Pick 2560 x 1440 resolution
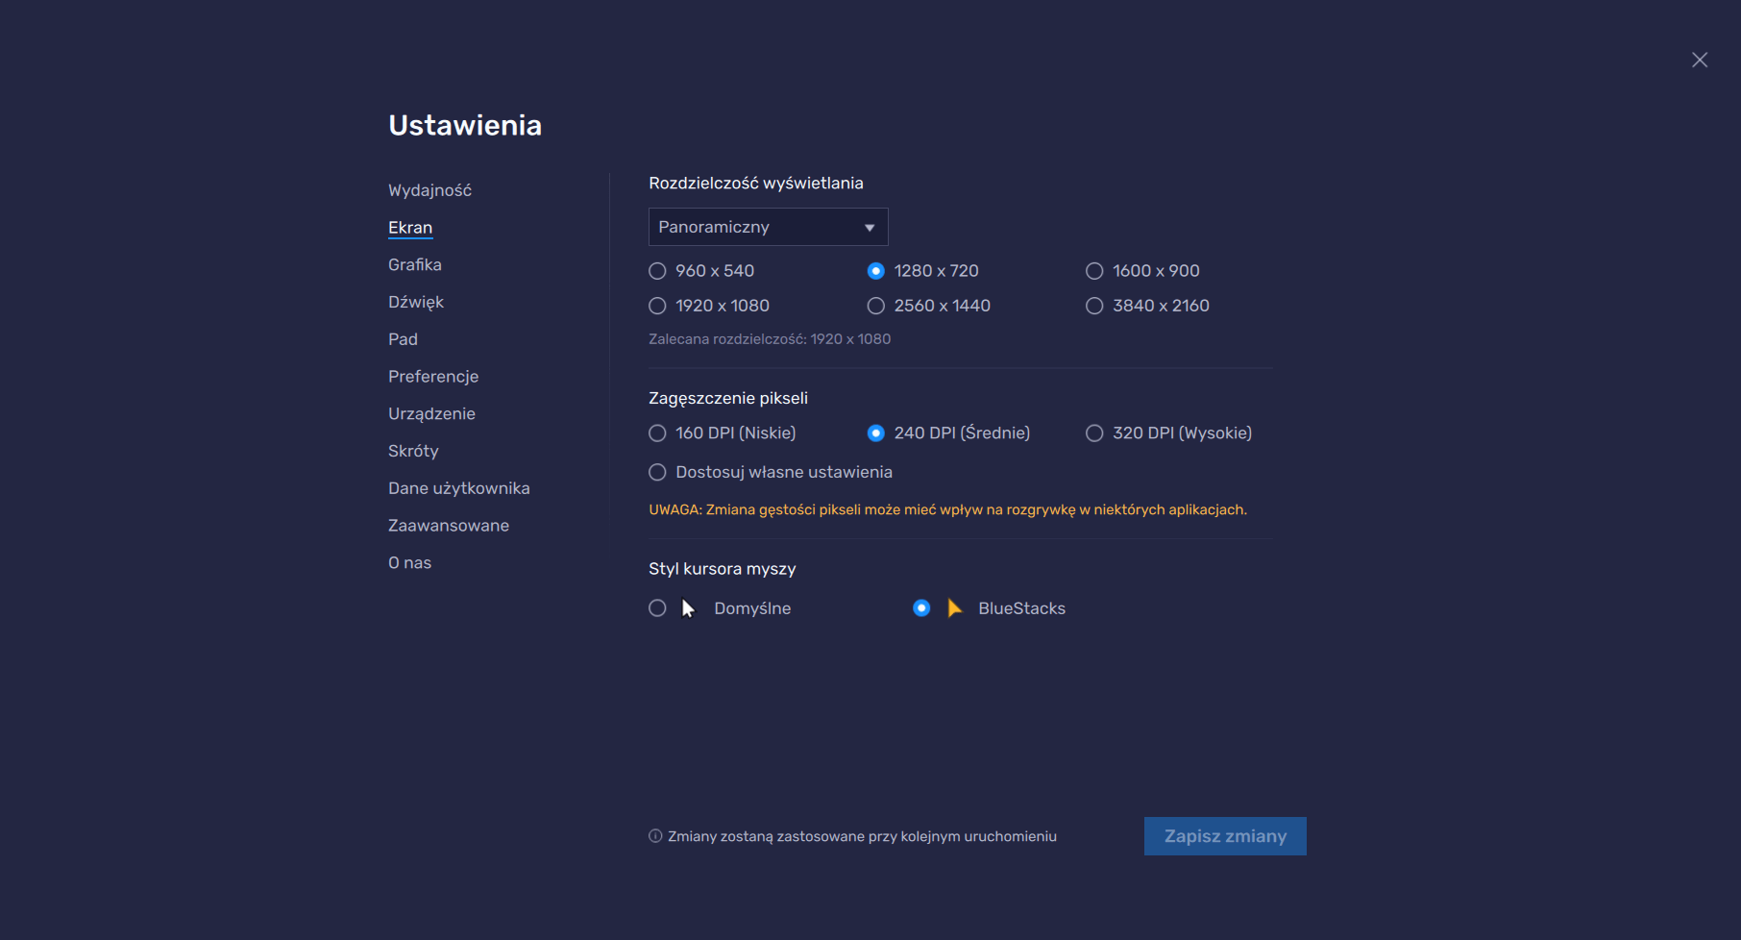This screenshot has height=940, width=1741. pyautogui.click(x=875, y=306)
